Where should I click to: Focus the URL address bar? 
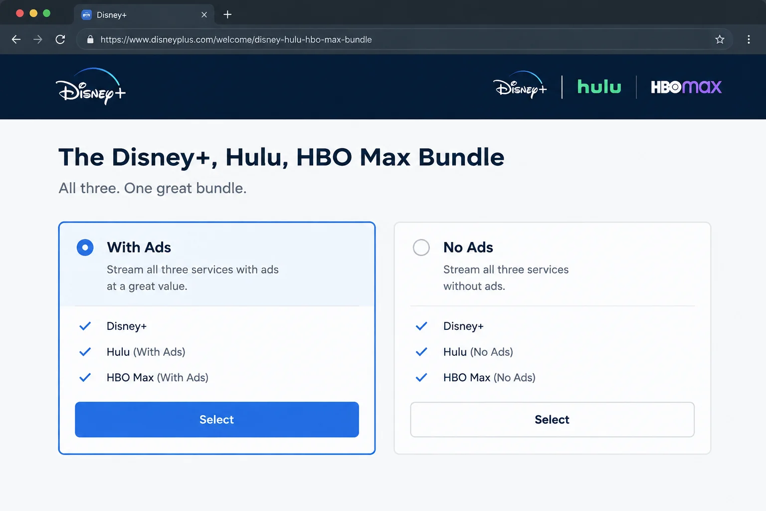click(x=404, y=39)
